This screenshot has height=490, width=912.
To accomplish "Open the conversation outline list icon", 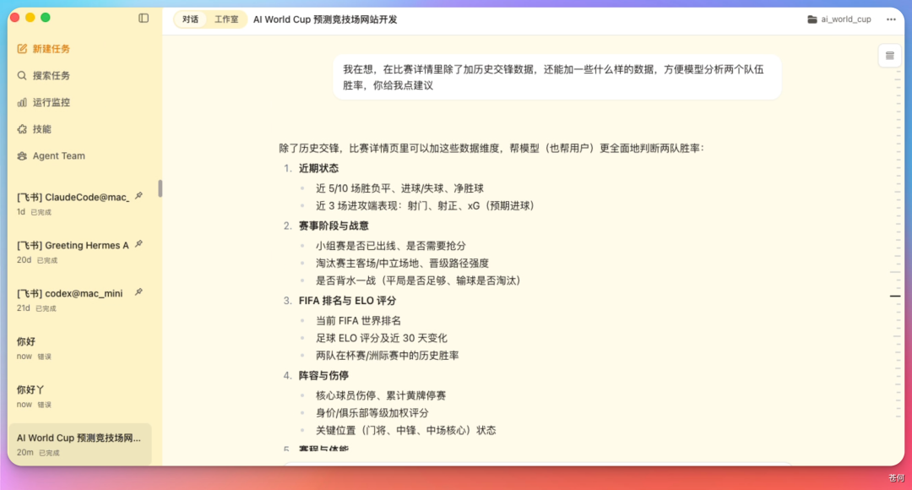I will (x=889, y=56).
